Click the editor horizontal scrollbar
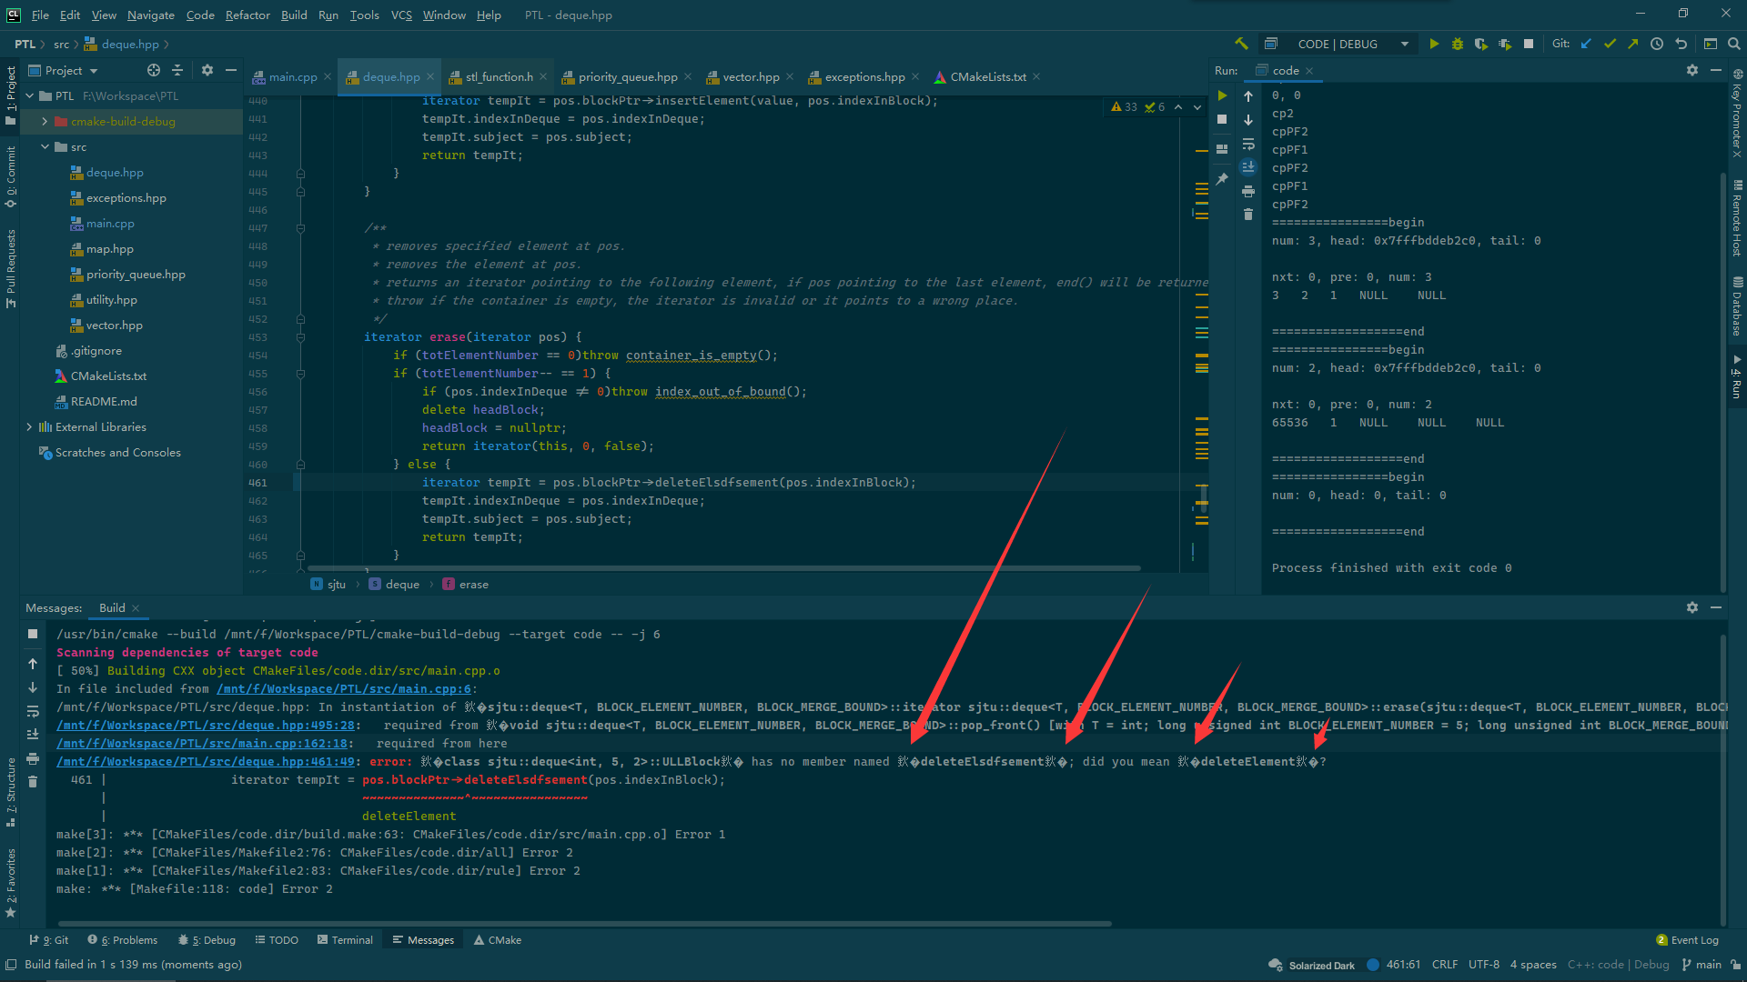 coord(723,568)
